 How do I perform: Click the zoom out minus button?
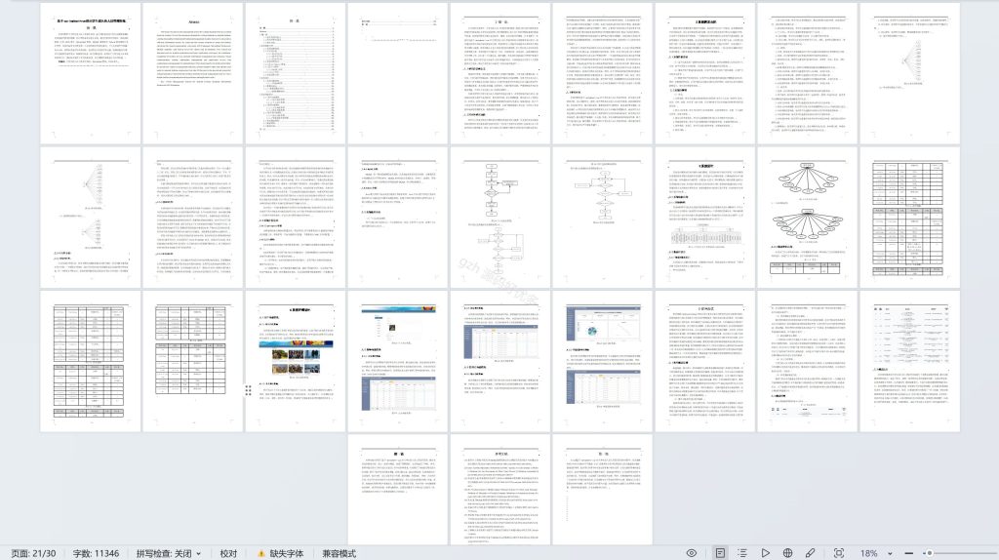pos(909,553)
